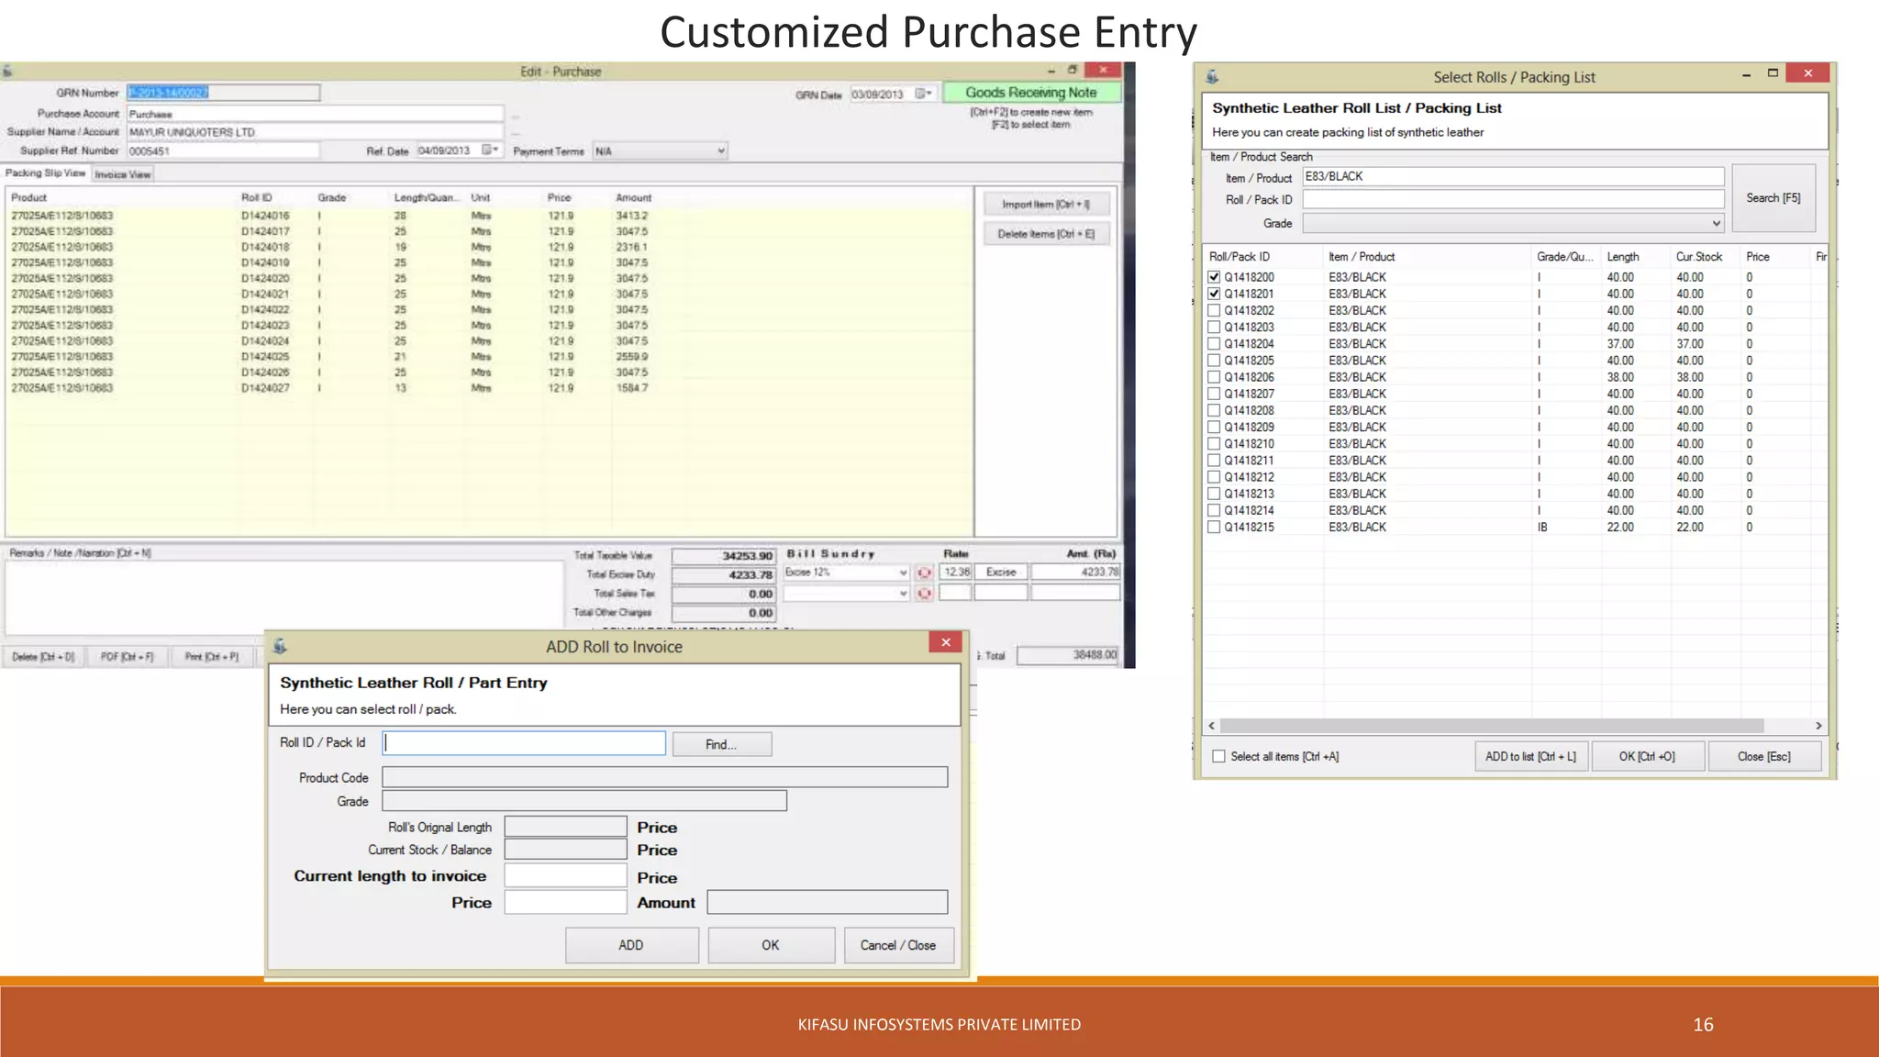Viewport: 1879px width, 1057px height.
Task: Check the Q1418215 roll checkbox
Action: pyautogui.click(x=1214, y=527)
